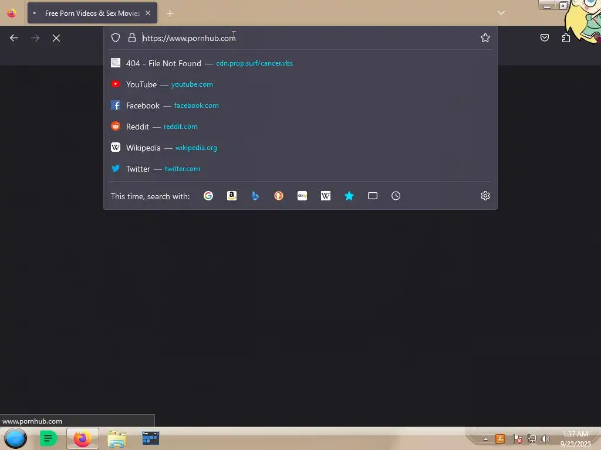
Task: Click the forward arrow button
Action: coord(35,38)
